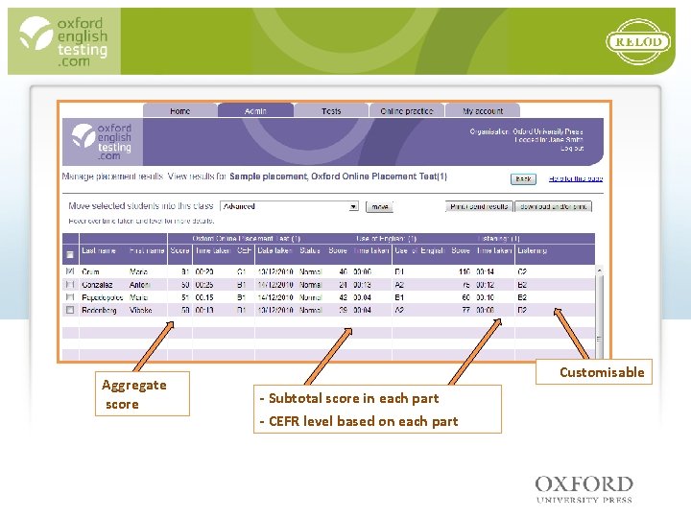Click the Log out link
Screen dimensions: 691x518
tap(572, 149)
